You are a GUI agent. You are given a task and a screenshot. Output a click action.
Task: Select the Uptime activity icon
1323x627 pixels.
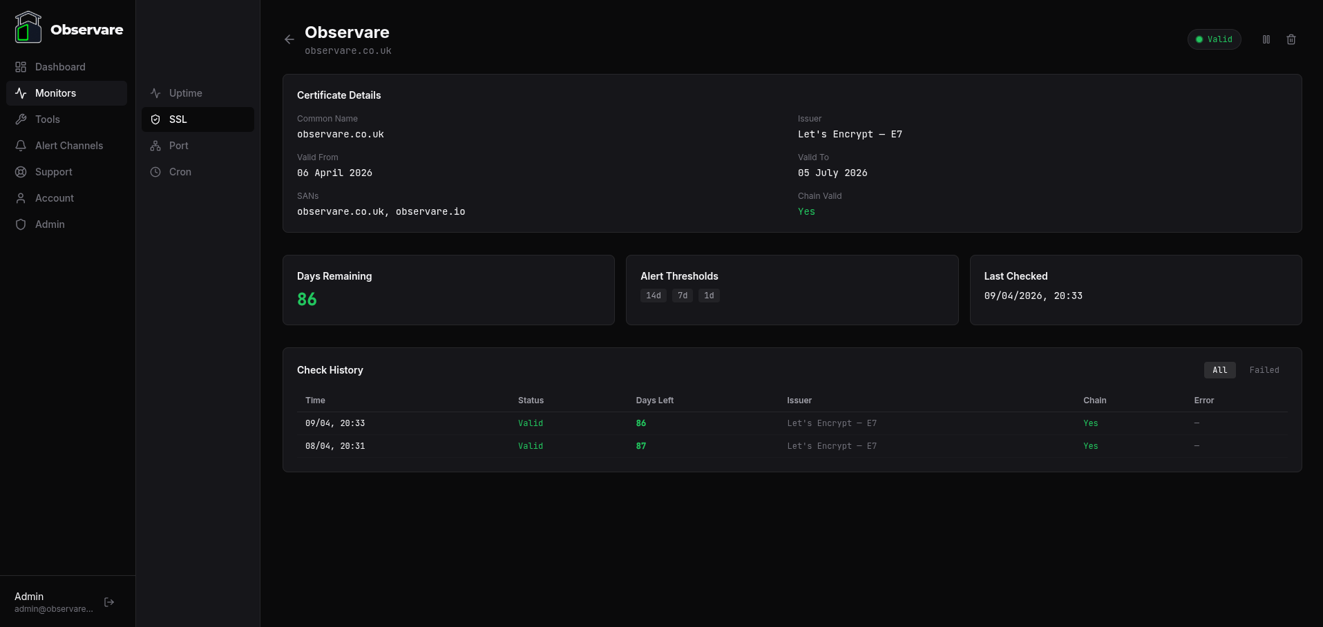[155, 93]
